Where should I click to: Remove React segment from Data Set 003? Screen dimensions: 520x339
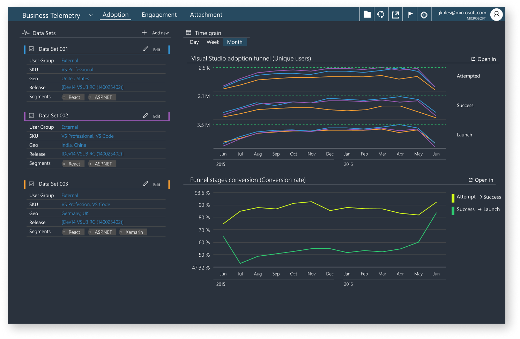(64, 232)
